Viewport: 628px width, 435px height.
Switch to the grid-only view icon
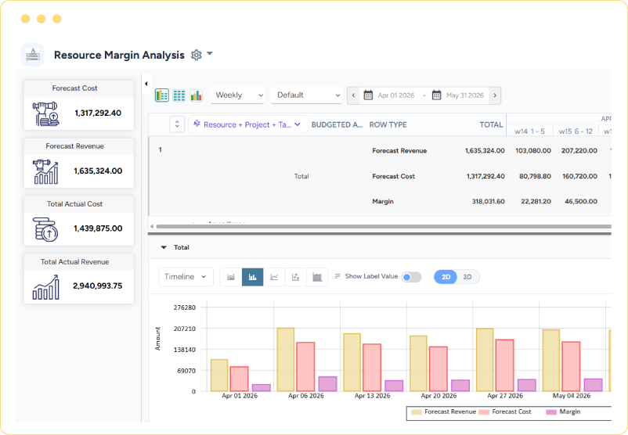pos(179,95)
